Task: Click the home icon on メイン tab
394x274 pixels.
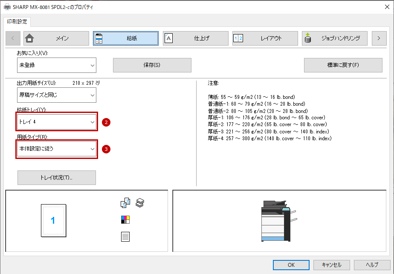Action: coord(29,38)
